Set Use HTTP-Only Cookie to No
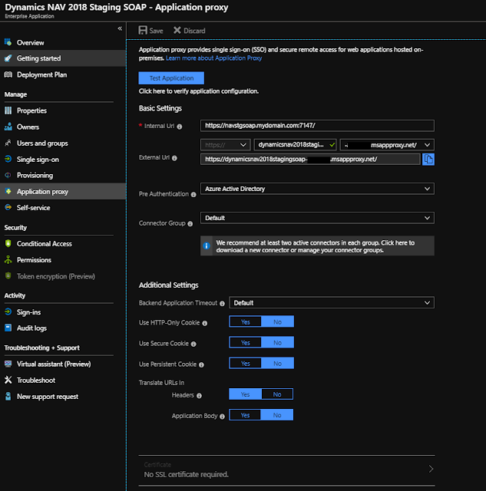The height and width of the screenshot is (491, 486). point(277,321)
